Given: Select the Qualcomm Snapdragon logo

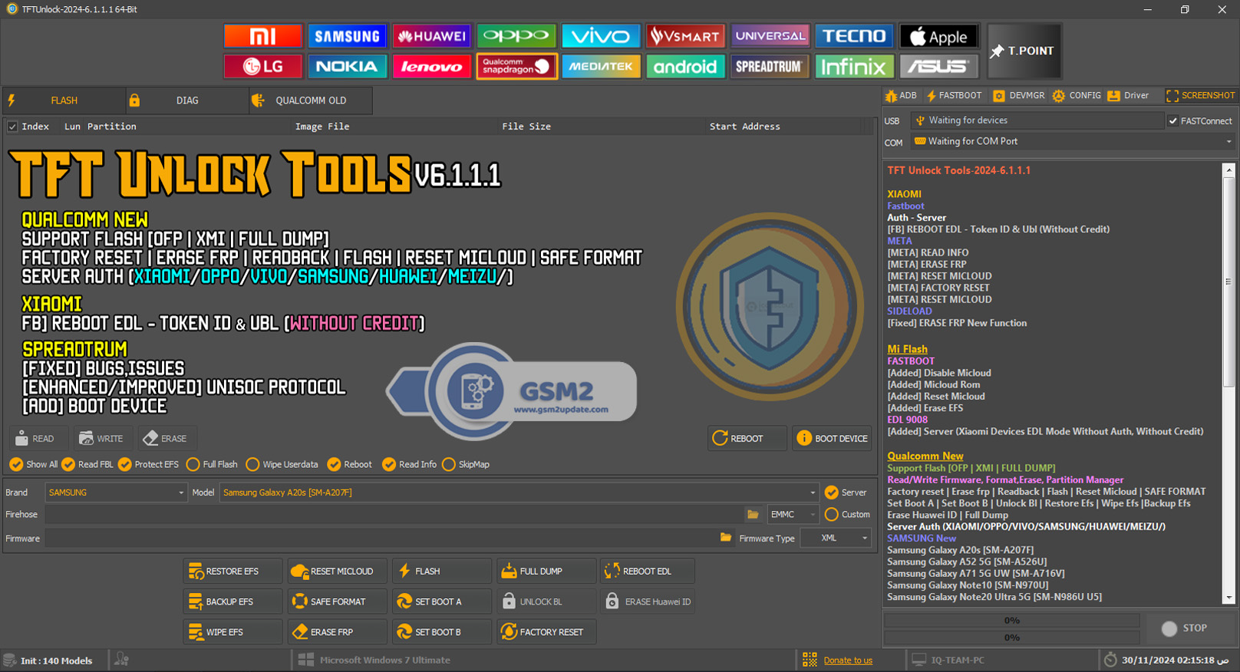Looking at the screenshot, I should tap(516, 67).
